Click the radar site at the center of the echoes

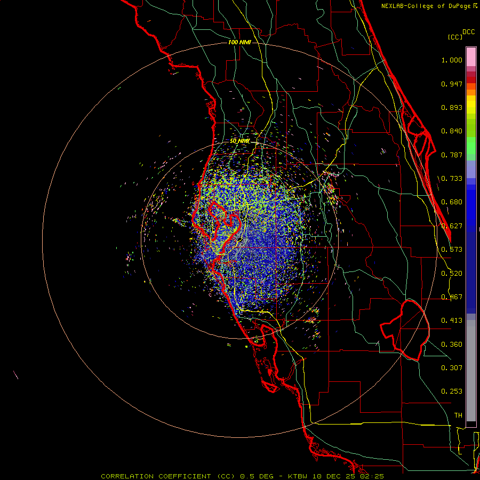point(240,240)
